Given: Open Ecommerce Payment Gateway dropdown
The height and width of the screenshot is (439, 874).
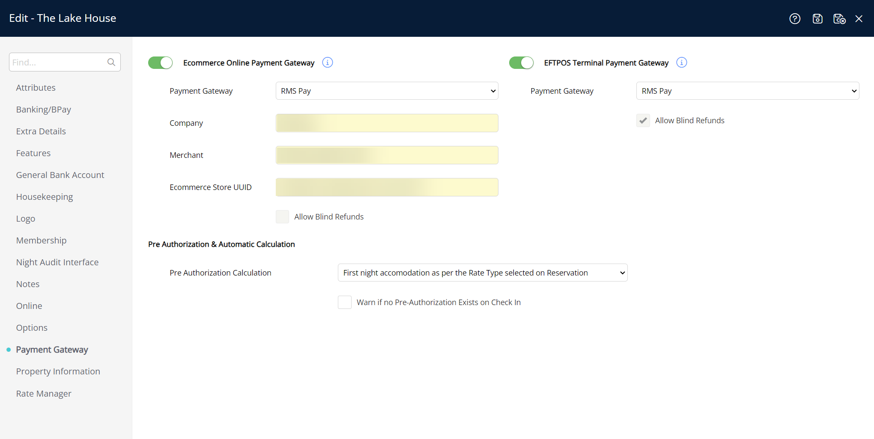Looking at the screenshot, I should (x=387, y=91).
